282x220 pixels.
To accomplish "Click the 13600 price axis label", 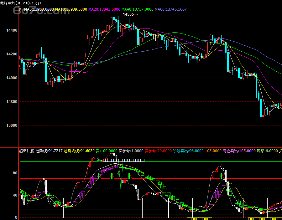I will click(x=12, y=125).
